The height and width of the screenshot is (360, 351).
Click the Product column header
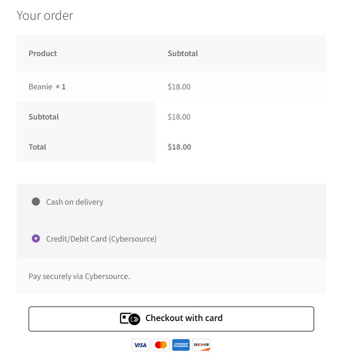[x=43, y=54]
